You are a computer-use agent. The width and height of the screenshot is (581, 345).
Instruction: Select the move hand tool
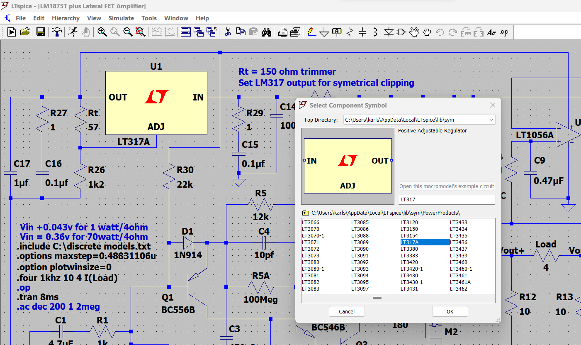click(414, 32)
